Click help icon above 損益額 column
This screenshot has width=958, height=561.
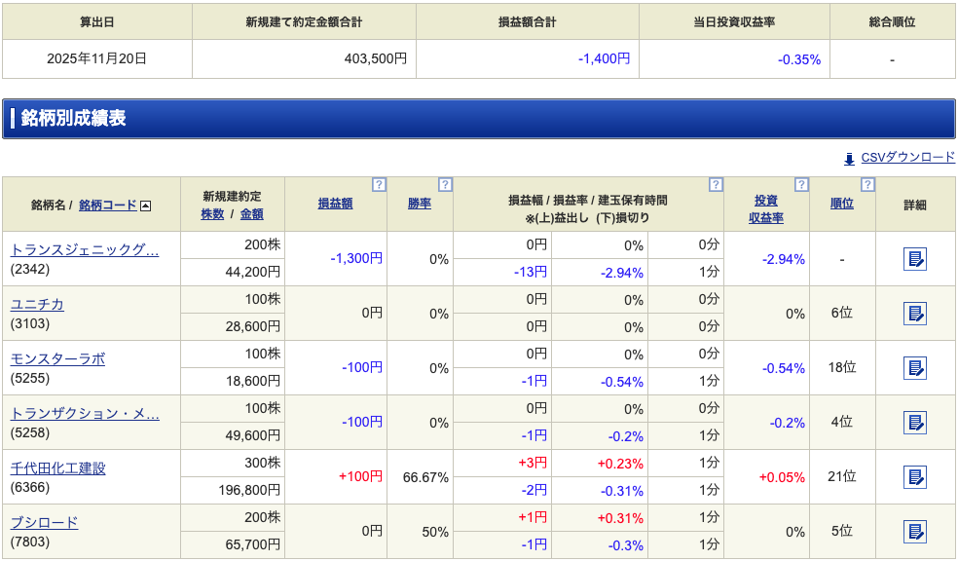379,184
